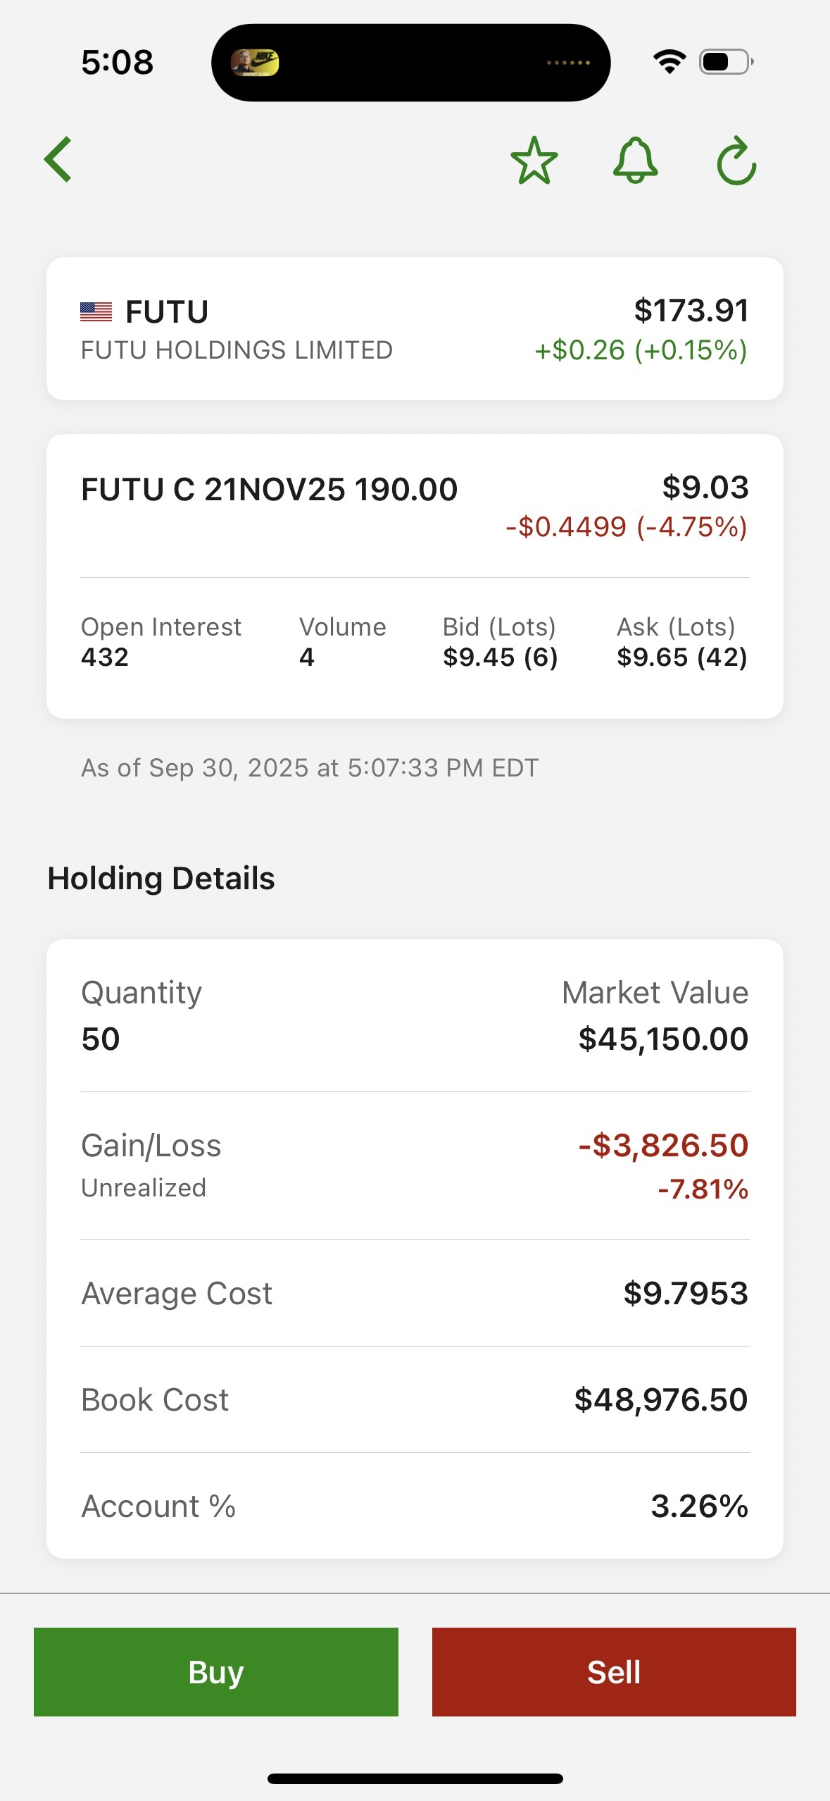Tap the green back arrow
The image size is (830, 1801).
(58, 159)
